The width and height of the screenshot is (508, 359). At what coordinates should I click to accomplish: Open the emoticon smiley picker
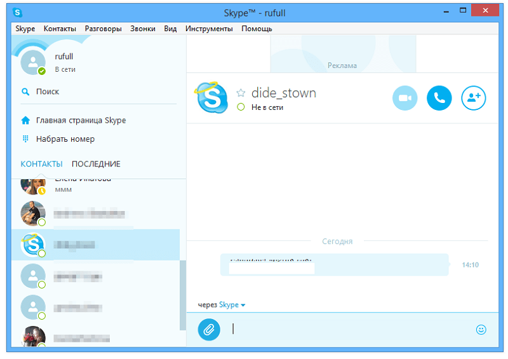(x=481, y=330)
